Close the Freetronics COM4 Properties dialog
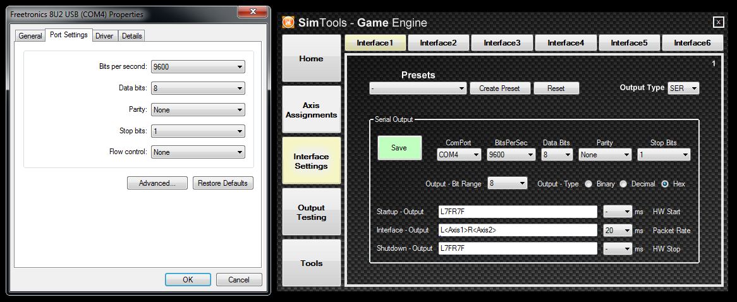737x302 pixels. click(x=253, y=11)
